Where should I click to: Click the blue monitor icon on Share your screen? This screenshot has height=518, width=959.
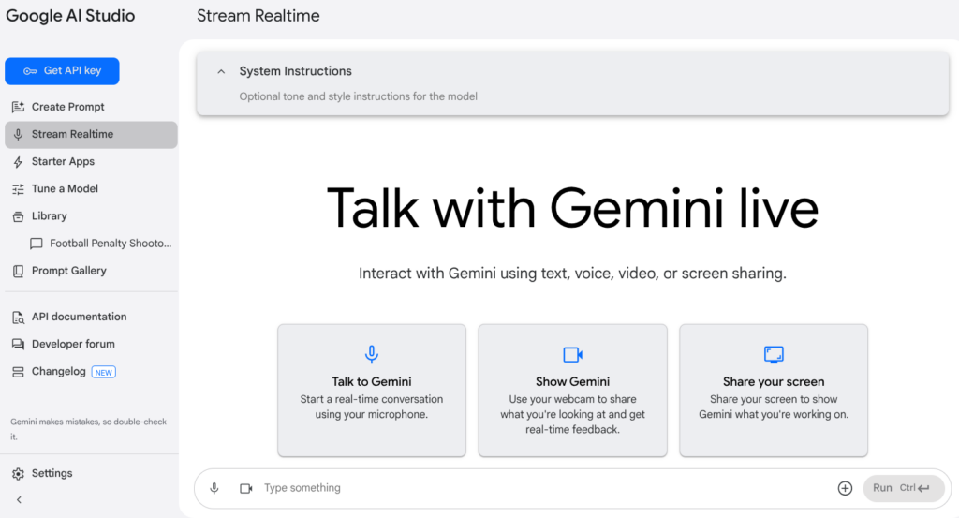pyautogui.click(x=774, y=355)
